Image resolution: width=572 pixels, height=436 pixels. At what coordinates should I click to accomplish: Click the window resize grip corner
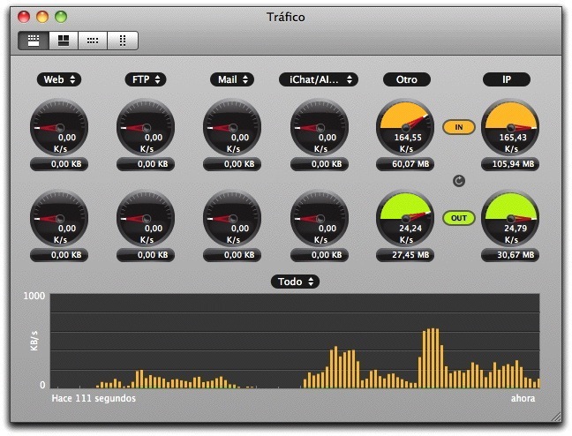click(556, 417)
